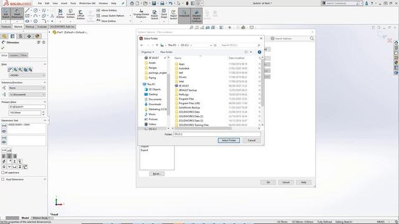Select the Program Files folder in the list

[186, 99]
